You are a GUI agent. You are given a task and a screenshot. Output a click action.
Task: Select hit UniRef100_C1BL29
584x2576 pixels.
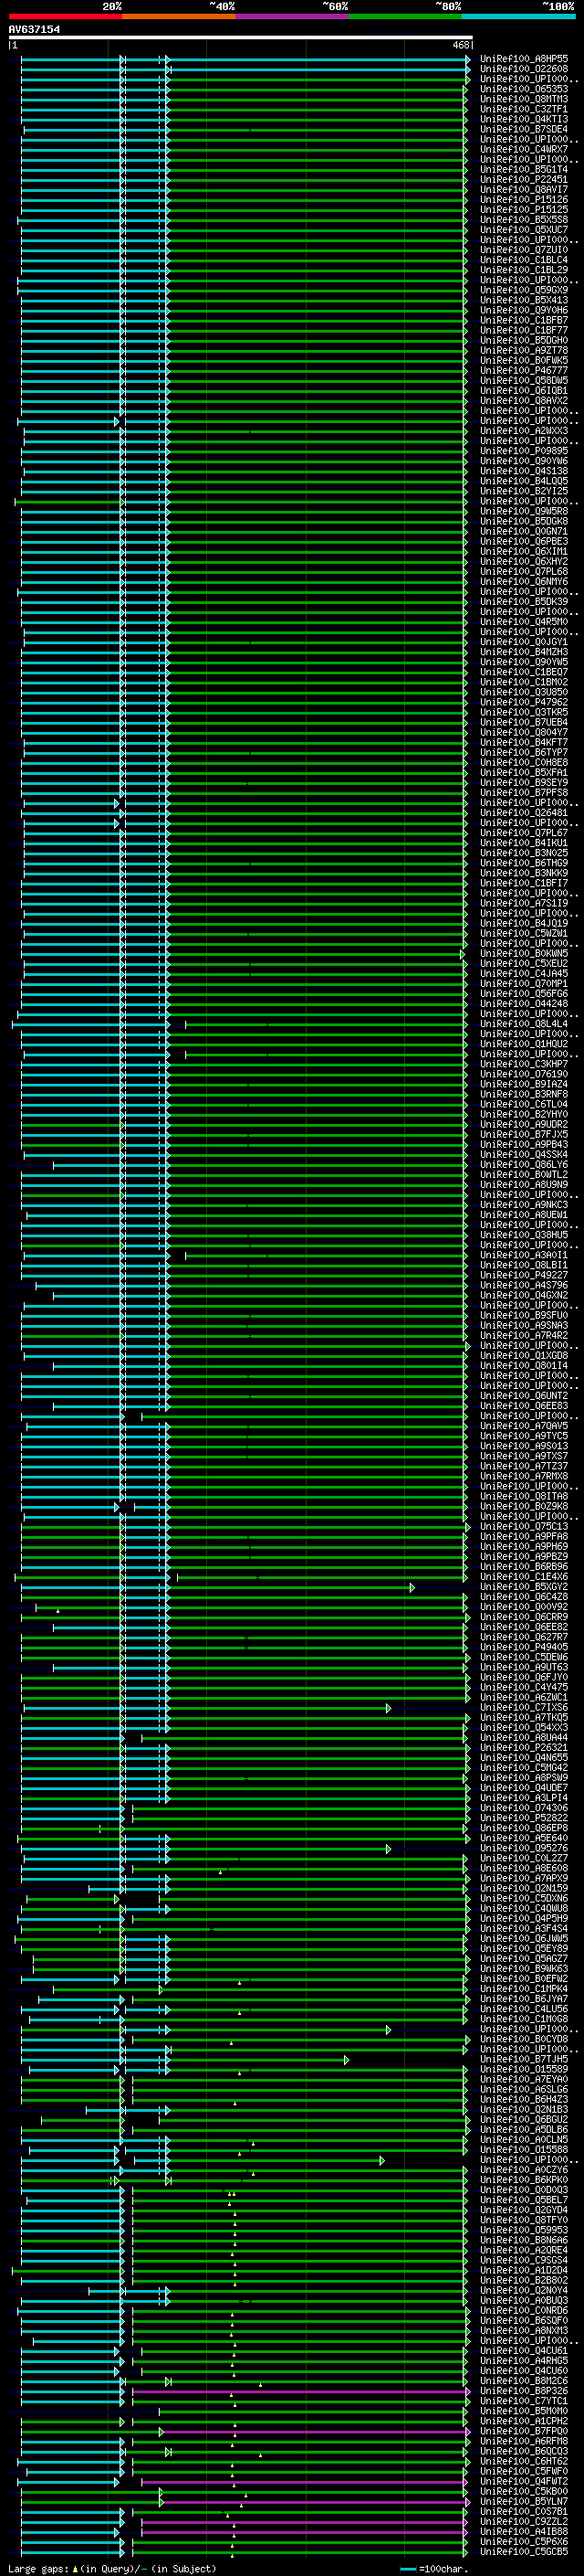click(524, 270)
